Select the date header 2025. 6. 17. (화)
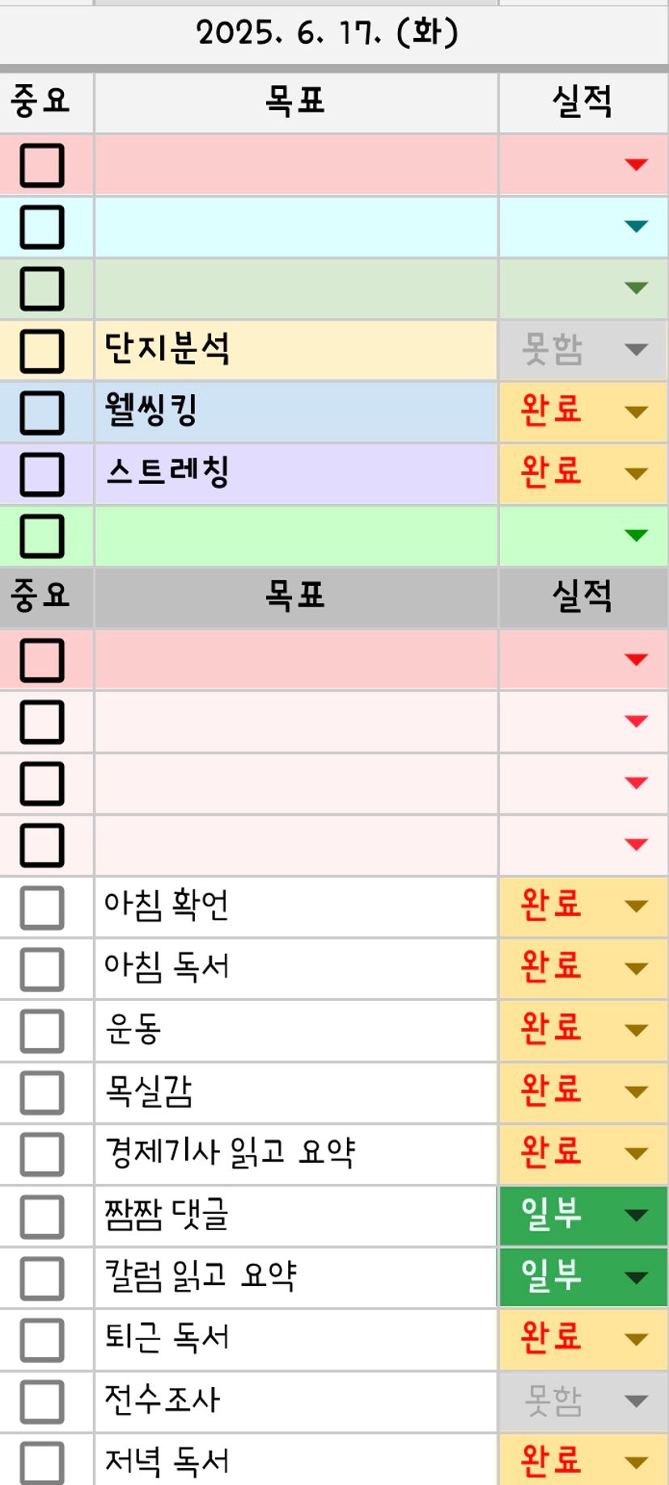This screenshot has width=669, height=1485. pos(328,33)
